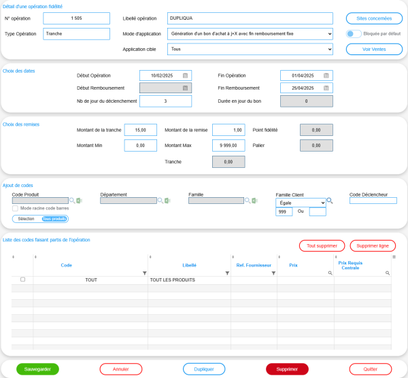The height and width of the screenshot is (378, 408).
Task: Click Excel import icon next to Code Produit
Action: click(x=79, y=201)
